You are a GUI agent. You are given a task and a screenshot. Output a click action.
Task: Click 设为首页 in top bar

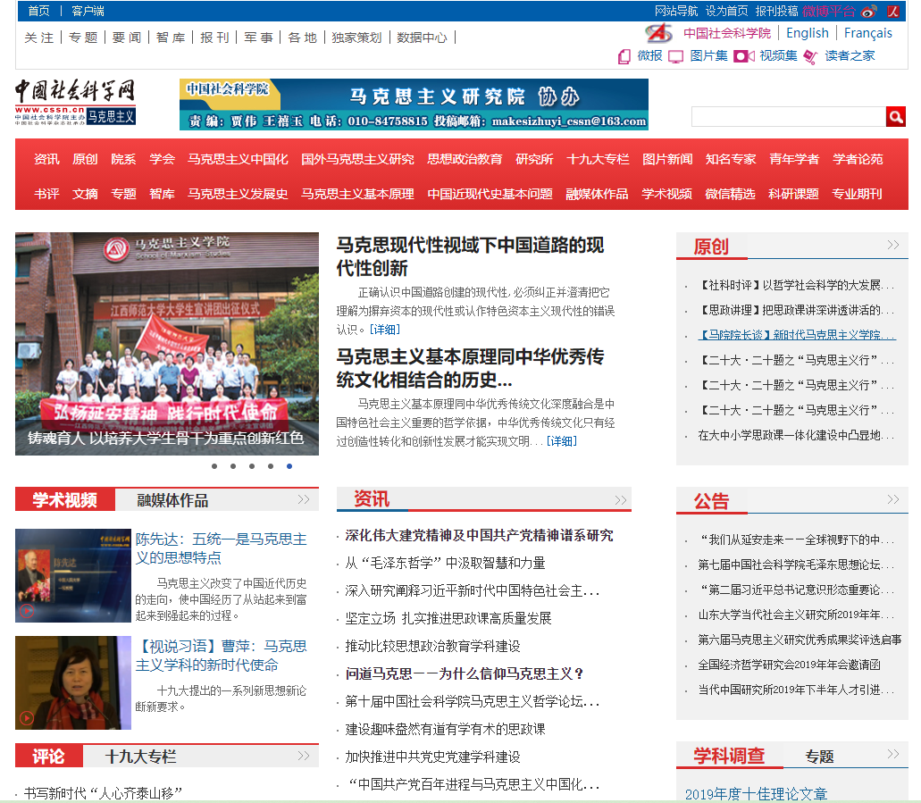click(x=726, y=11)
